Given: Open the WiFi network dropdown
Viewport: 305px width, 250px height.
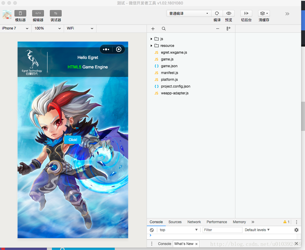Looking at the screenshot, I should click(80, 28).
